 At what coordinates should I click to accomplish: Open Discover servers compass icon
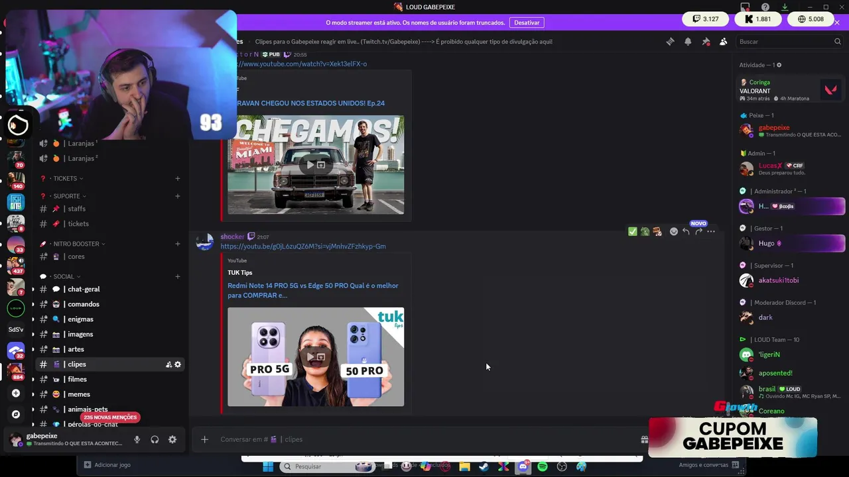point(16,414)
